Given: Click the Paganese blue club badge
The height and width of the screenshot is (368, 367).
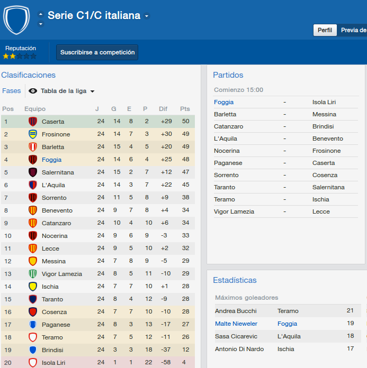Looking at the screenshot, I should (x=33, y=324).
